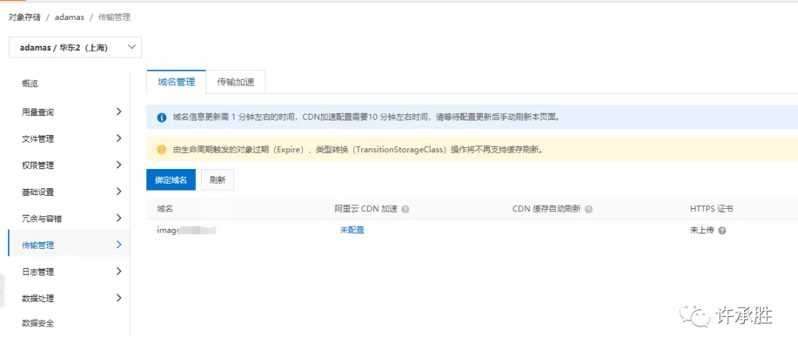Screen dimensions: 798x350
Task: Switch to the 传输加速 tab
Action: pyautogui.click(x=236, y=82)
